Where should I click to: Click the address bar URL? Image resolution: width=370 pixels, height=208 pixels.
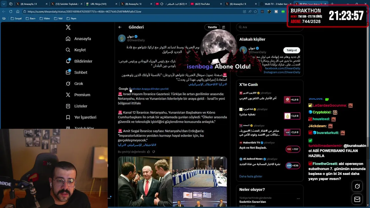click(84, 12)
